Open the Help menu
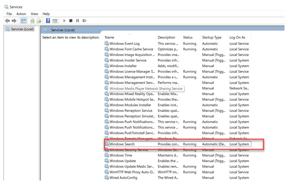The height and width of the screenshot is (184, 288). [x=46, y=14]
